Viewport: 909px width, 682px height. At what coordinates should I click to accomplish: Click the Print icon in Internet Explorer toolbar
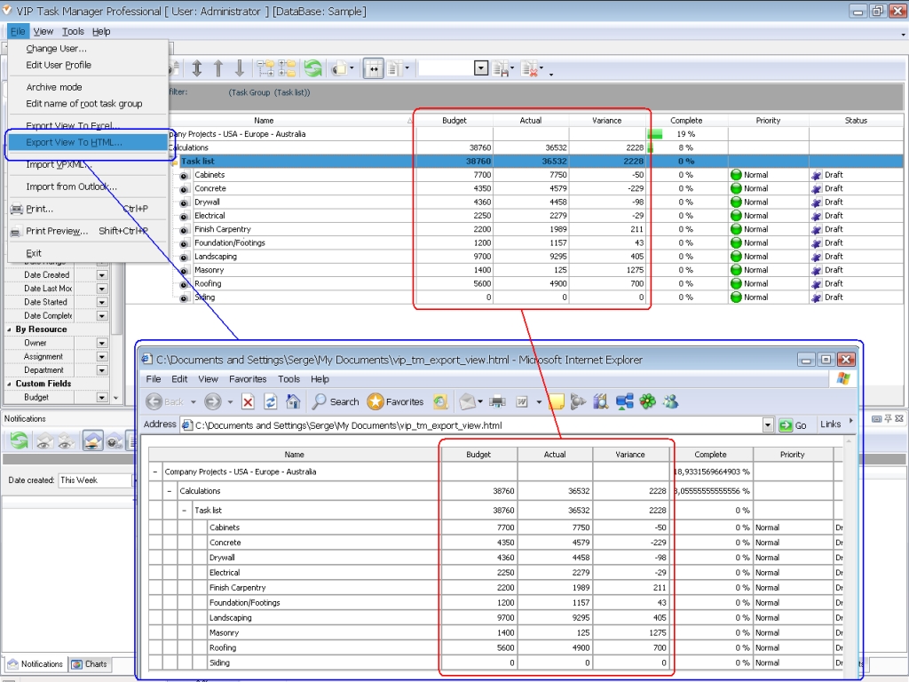498,401
